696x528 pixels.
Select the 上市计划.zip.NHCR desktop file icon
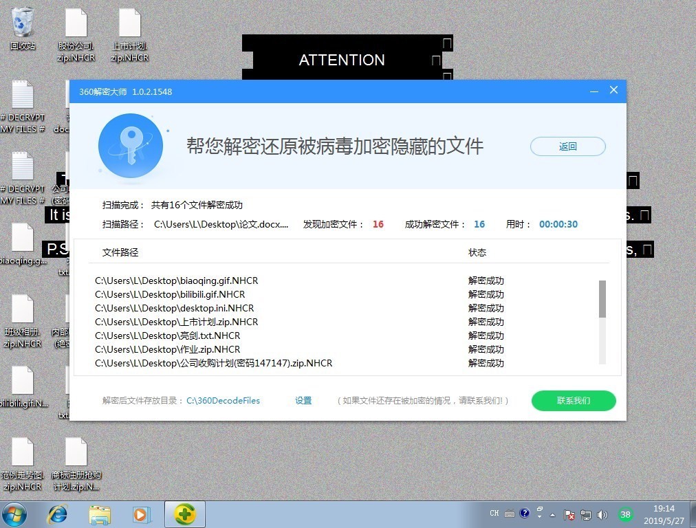pos(129,35)
